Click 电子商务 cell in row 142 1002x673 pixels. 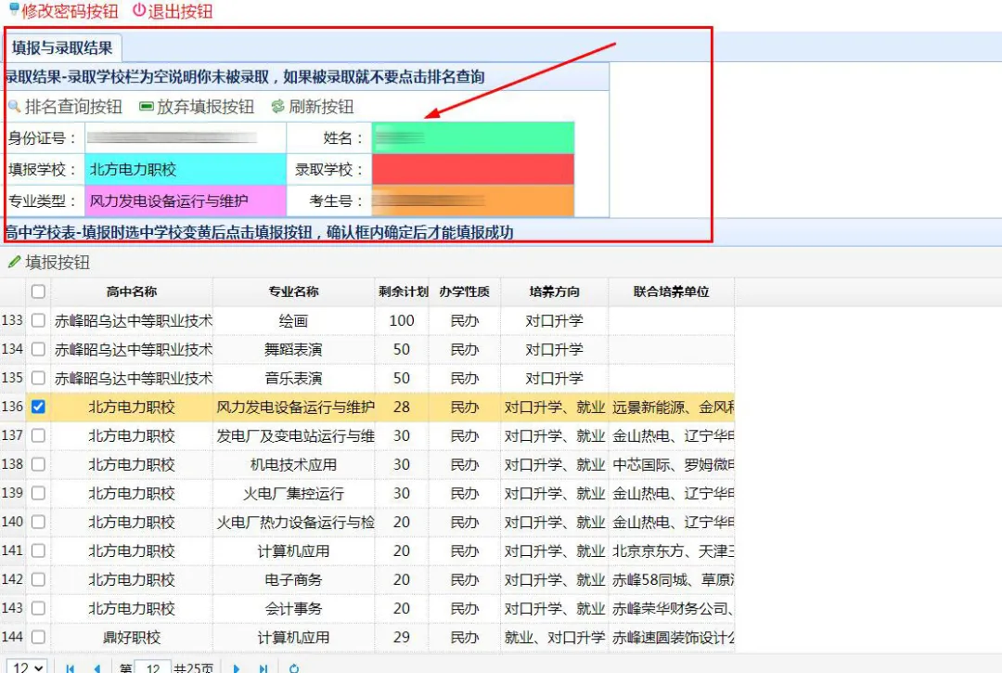(293, 579)
